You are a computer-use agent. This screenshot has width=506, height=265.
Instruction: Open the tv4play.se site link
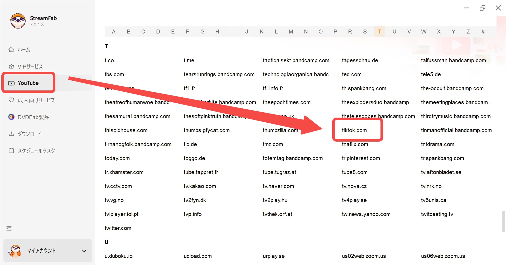click(354, 200)
